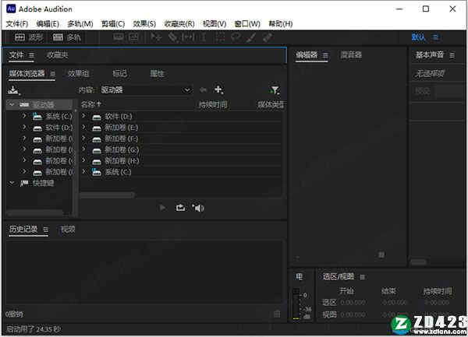468x337 pixels.
Task: Expand 新加卷 (E:) in contents list
Action: pyautogui.click(x=84, y=128)
